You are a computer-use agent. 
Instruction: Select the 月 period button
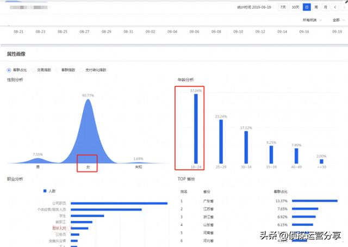tap(325, 7)
